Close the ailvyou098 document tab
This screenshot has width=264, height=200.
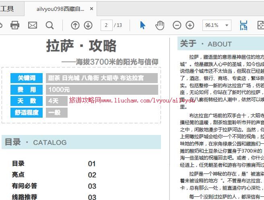point(91,8)
